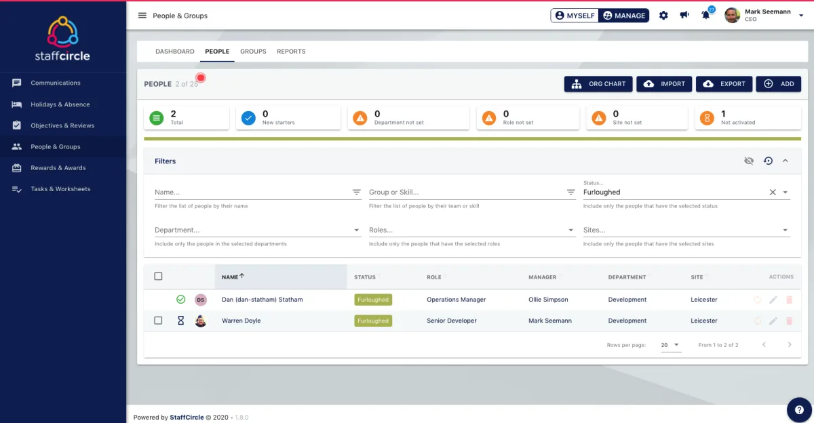Click Dan Statham's green activated check icon
This screenshot has height=423, width=814.
tap(180, 299)
